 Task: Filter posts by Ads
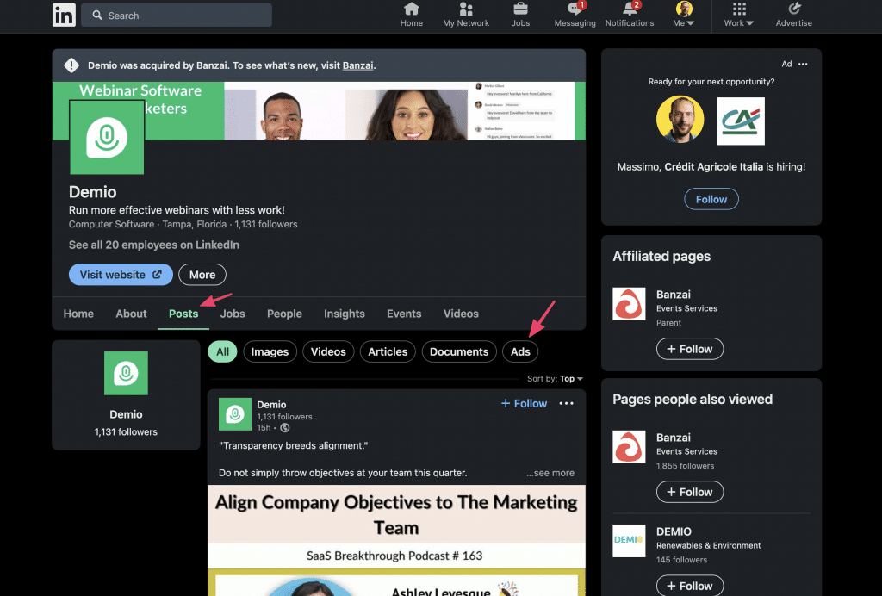tap(520, 352)
